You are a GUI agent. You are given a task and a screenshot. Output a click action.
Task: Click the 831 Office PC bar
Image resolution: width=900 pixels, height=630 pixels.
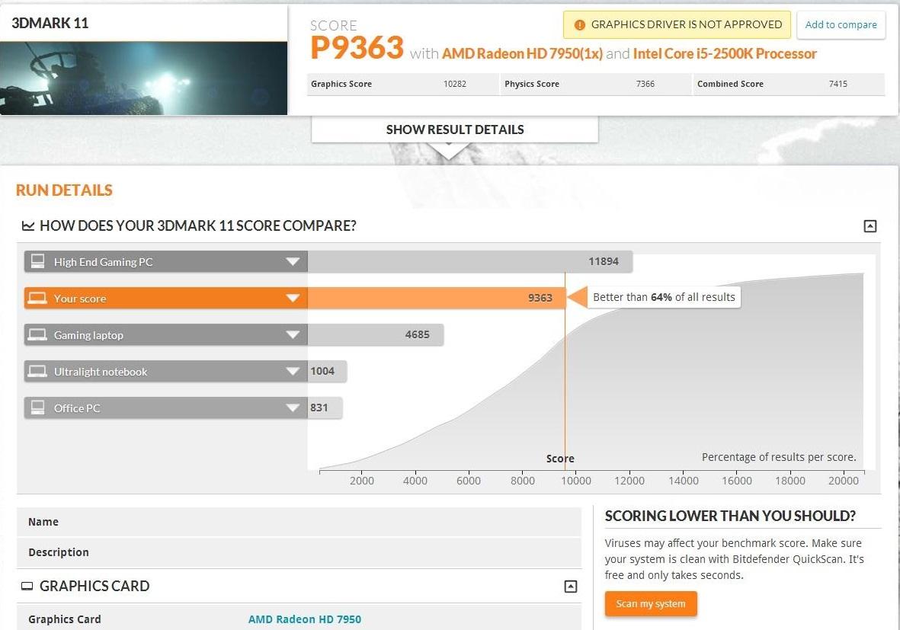coord(325,408)
